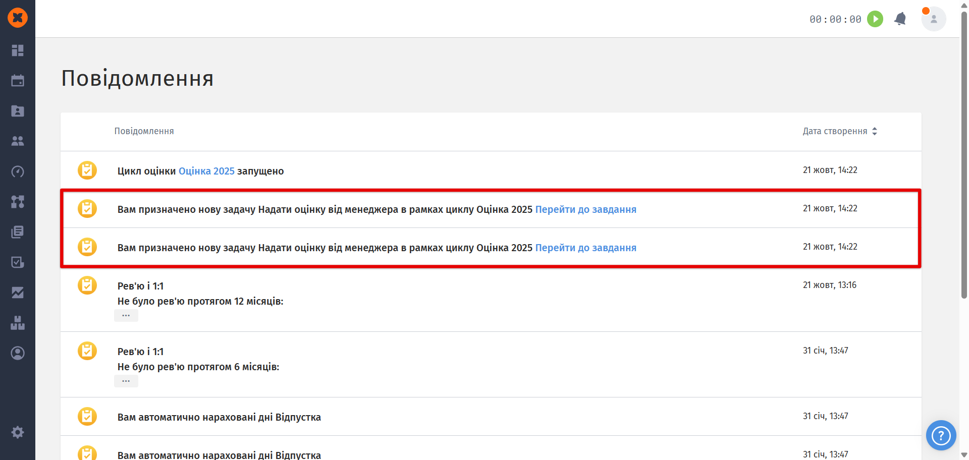Click the Відпустка auto-accrued notification row
Image resolution: width=969 pixels, height=460 pixels.
(219, 417)
